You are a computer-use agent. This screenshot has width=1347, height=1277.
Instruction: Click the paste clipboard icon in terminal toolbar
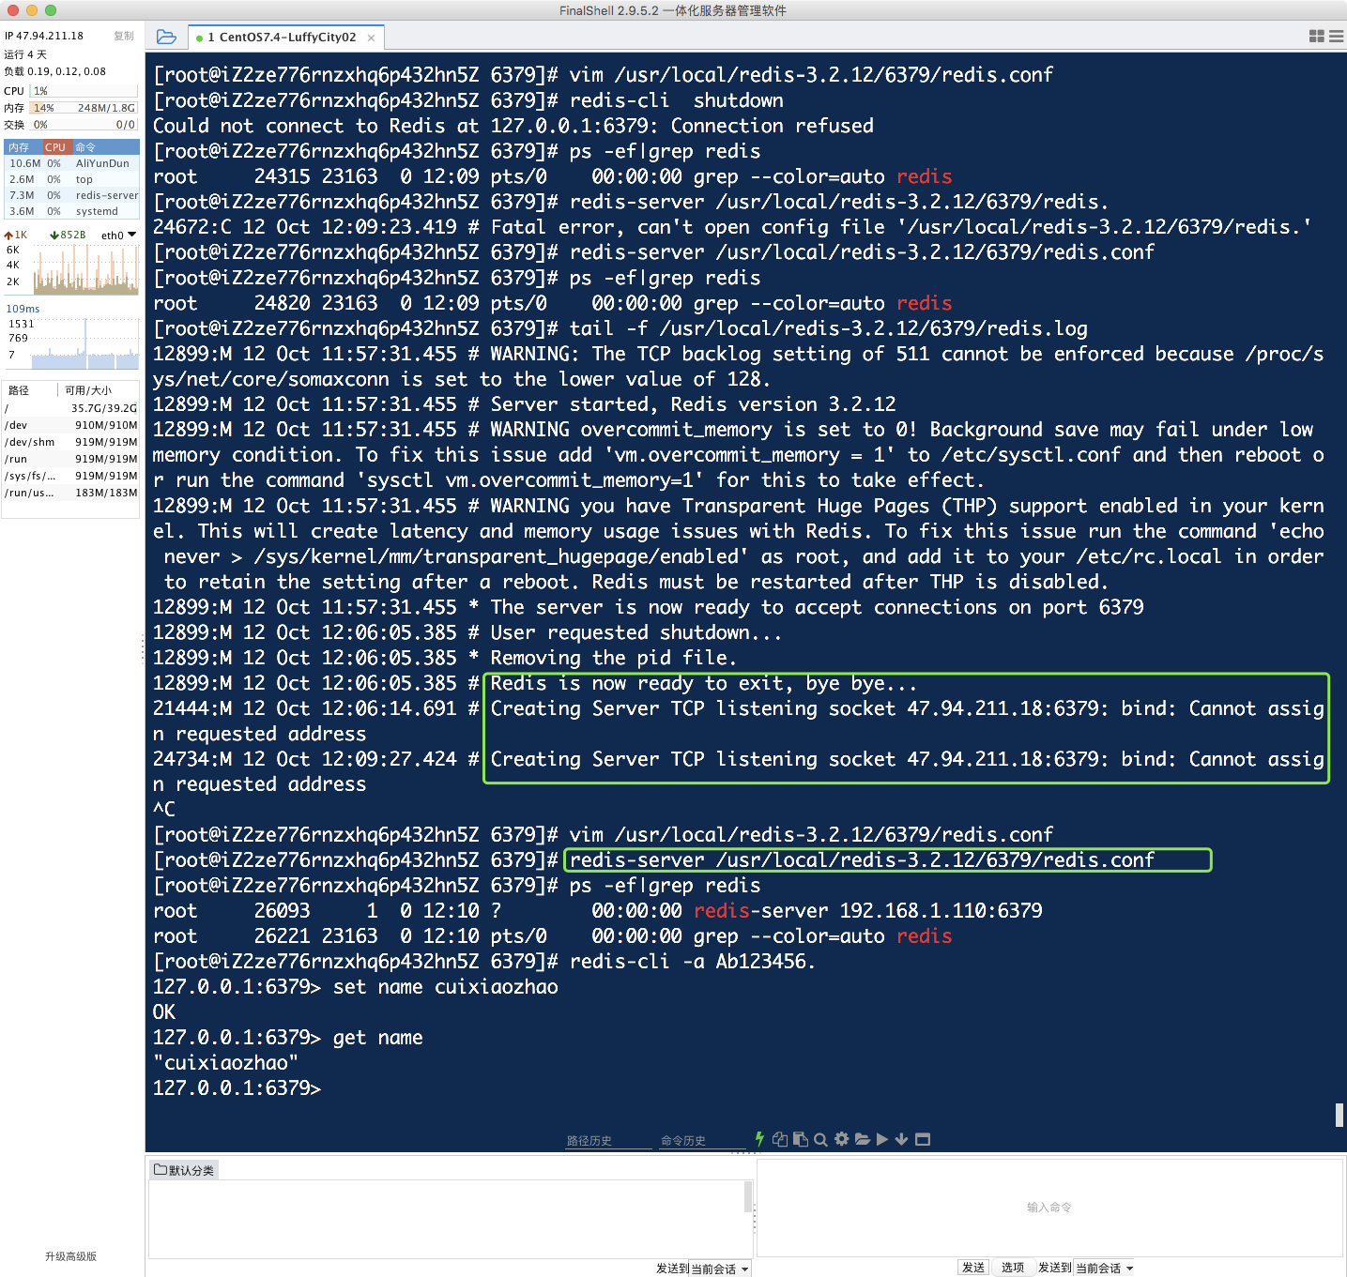(801, 1139)
